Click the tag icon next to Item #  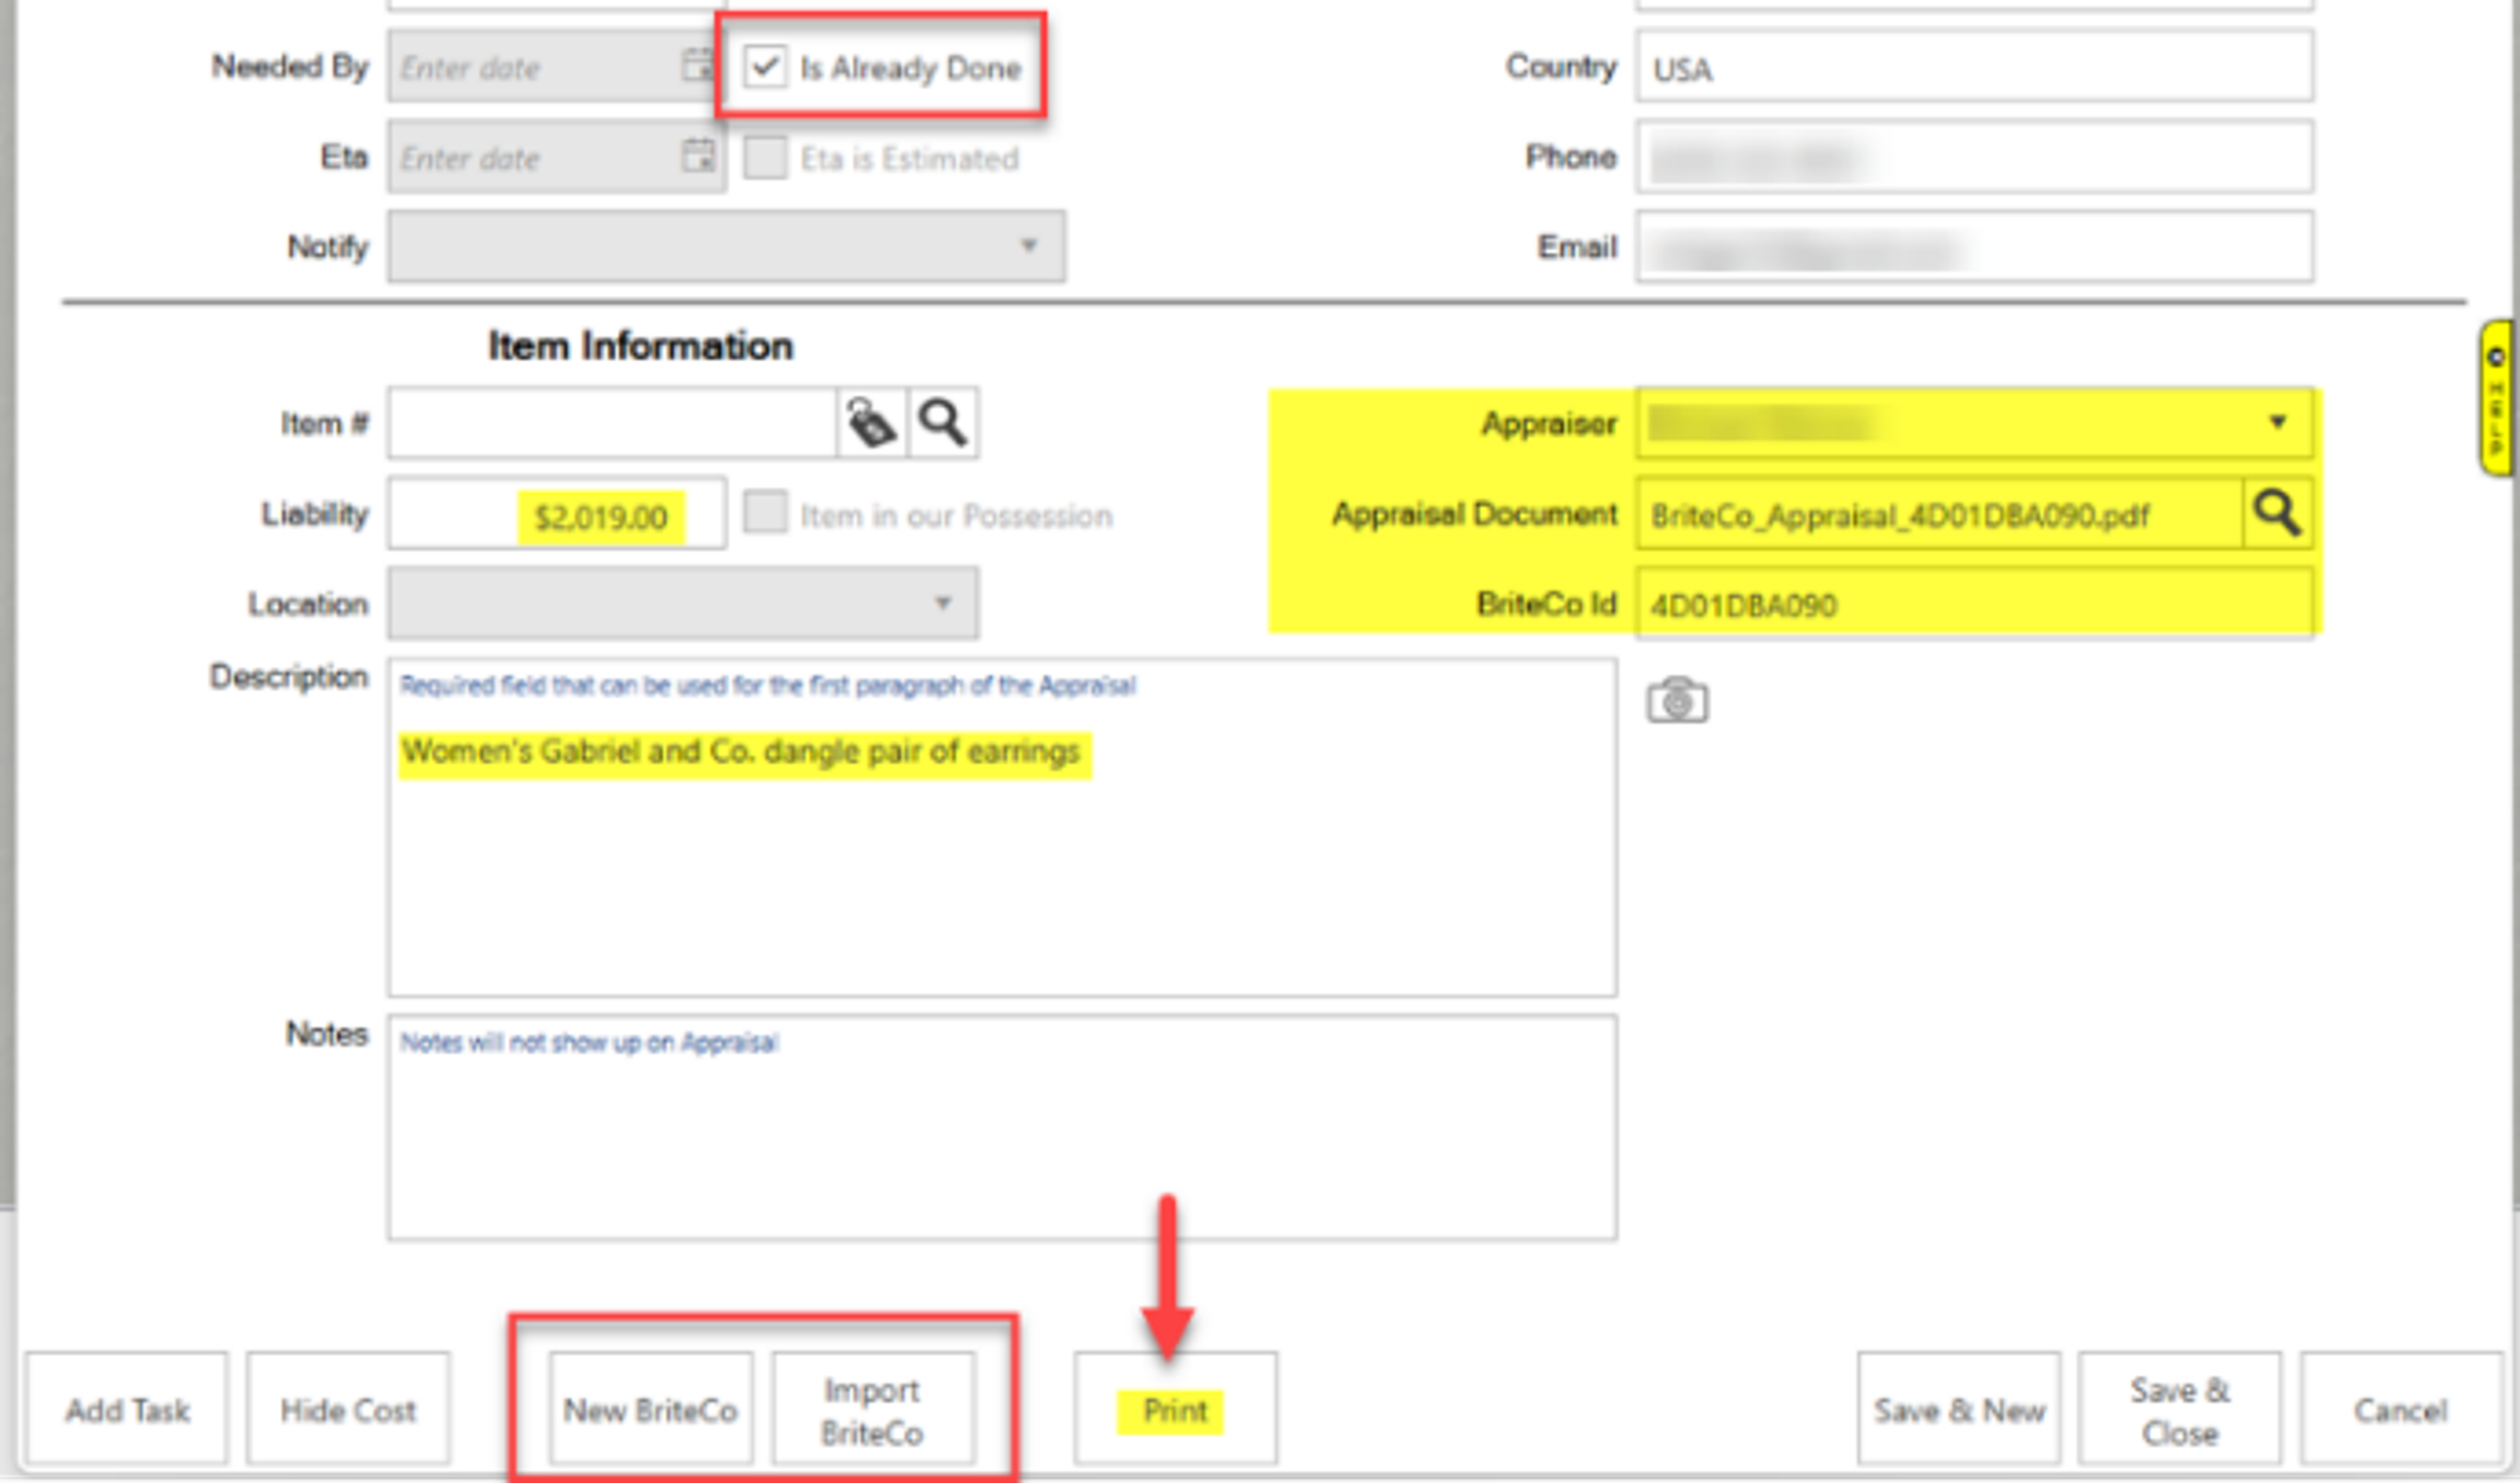(870, 424)
